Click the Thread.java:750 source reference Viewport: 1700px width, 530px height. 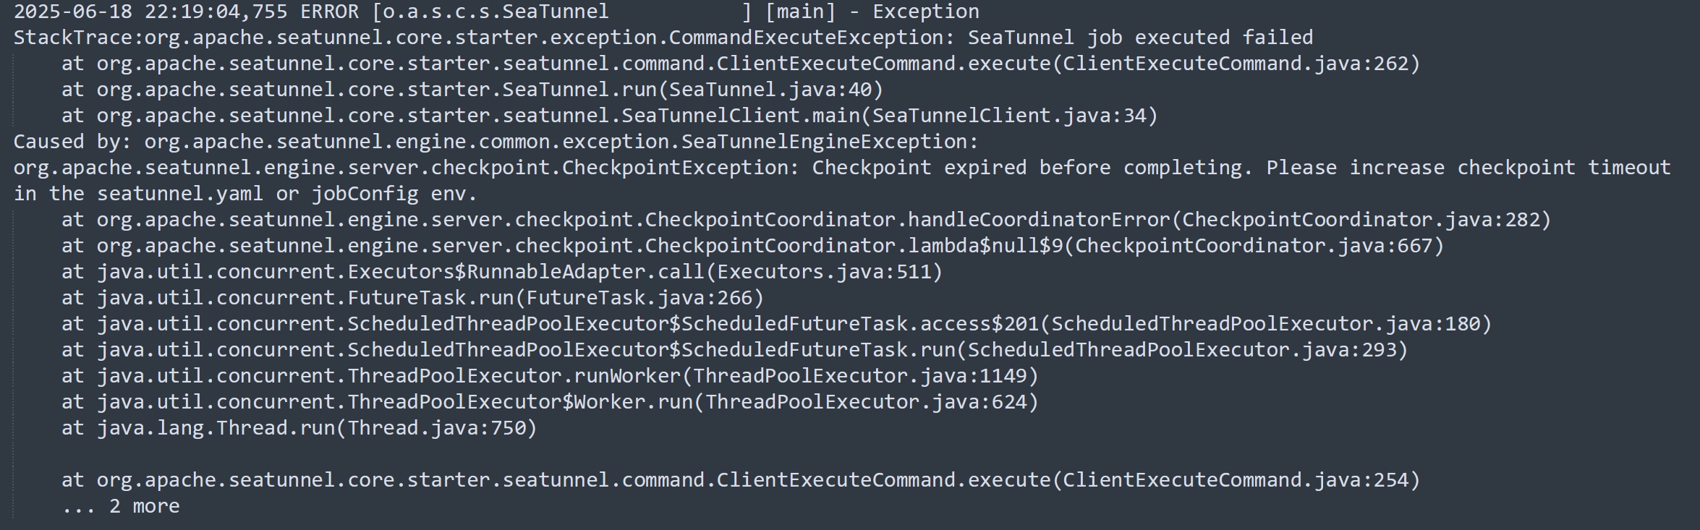(x=437, y=428)
